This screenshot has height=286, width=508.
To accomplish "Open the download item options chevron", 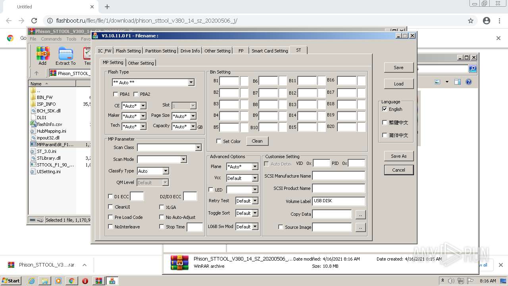I will point(85,265).
